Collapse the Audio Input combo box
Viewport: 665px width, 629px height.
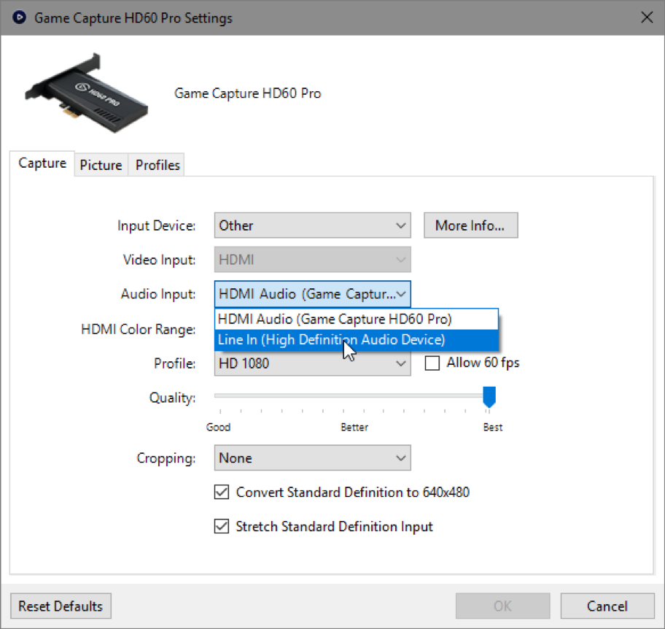click(312, 294)
